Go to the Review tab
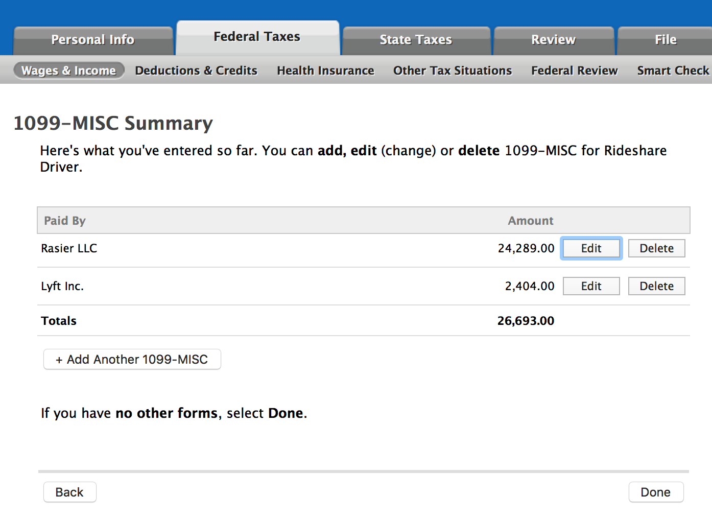Image resolution: width=712 pixels, height=519 pixels. pos(553,40)
